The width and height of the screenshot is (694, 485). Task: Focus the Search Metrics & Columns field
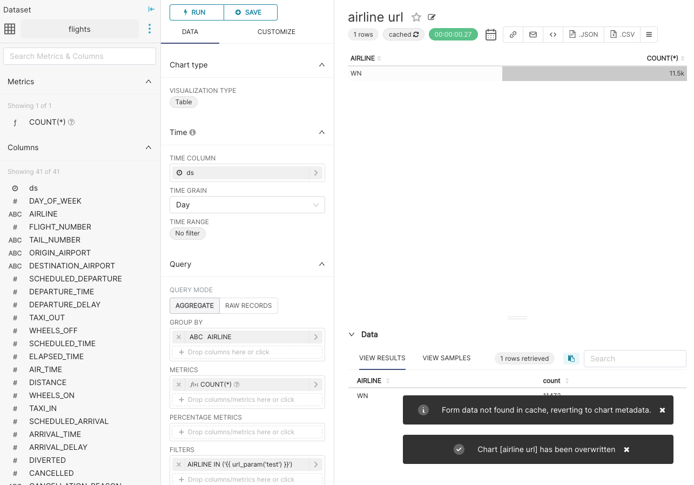(79, 56)
